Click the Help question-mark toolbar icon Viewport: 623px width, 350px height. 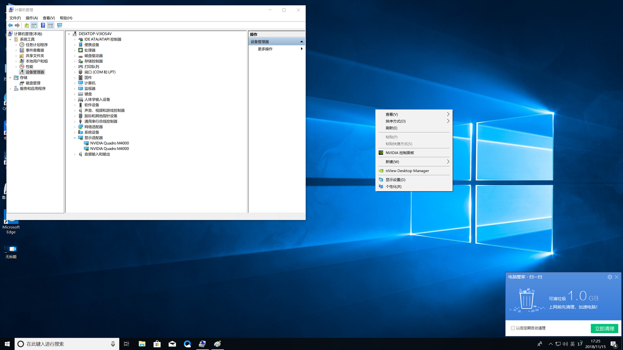click(x=43, y=26)
